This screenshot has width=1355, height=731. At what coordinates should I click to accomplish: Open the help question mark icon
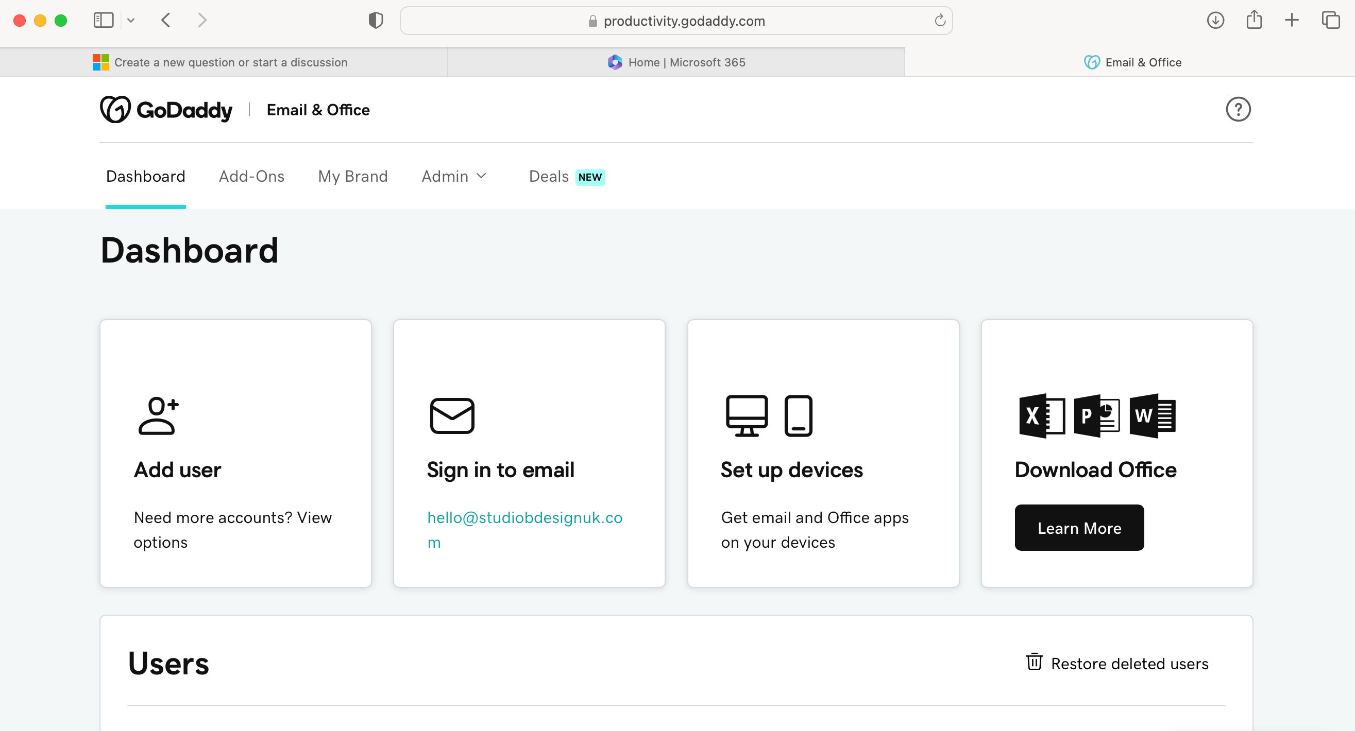pos(1238,109)
